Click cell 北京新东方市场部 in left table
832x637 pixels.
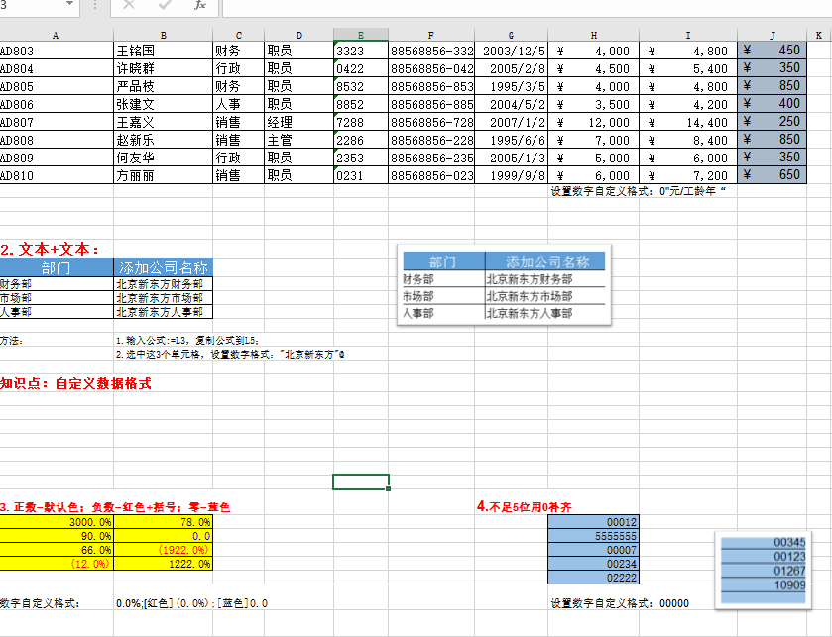click(x=163, y=298)
